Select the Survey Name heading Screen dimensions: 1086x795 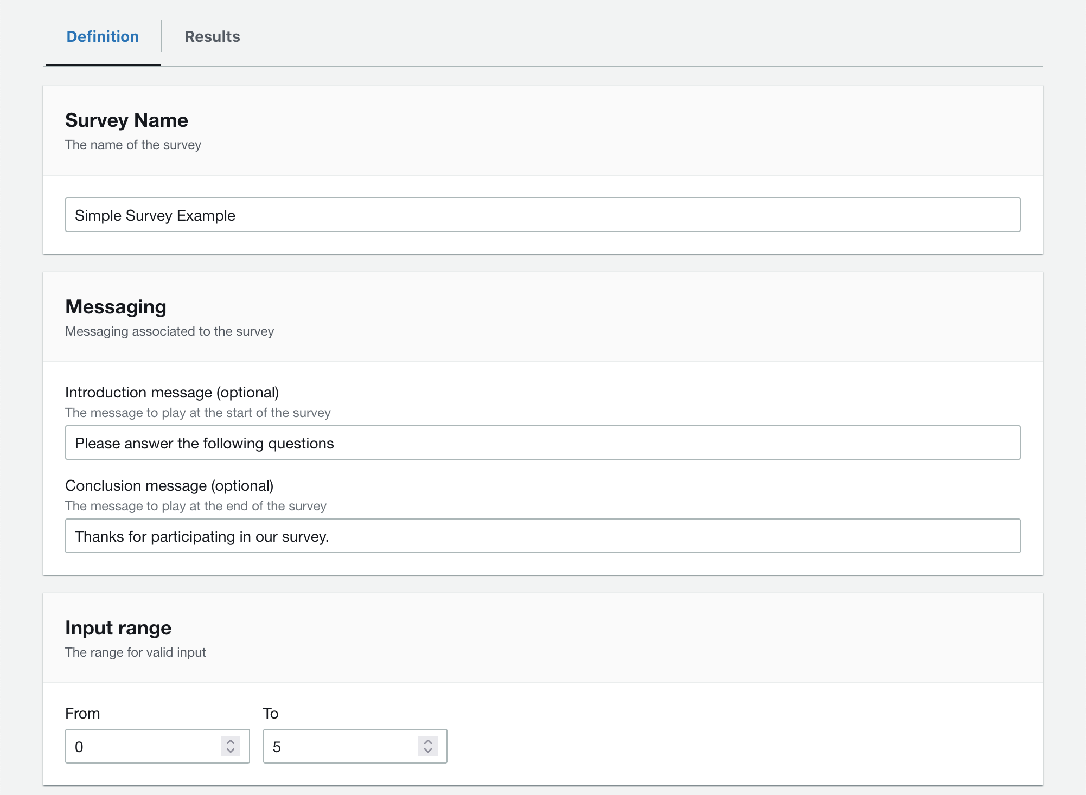pyautogui.click(x=126, y=120)
